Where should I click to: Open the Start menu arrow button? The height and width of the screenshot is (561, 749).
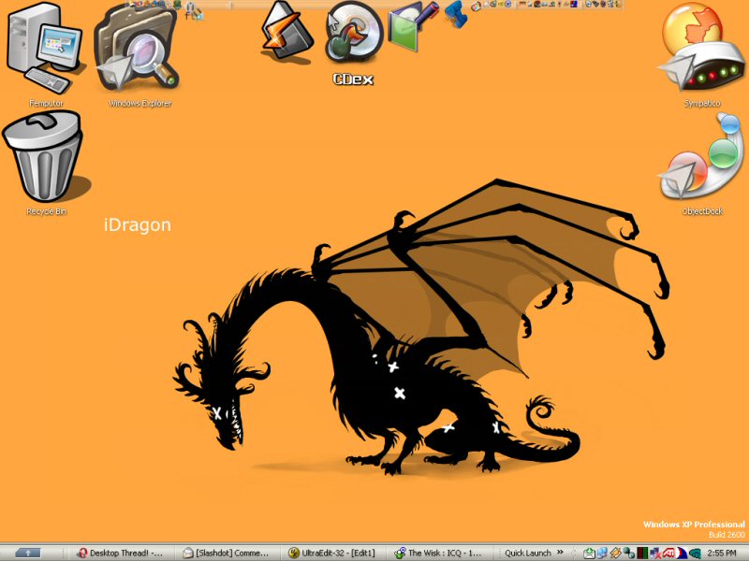click(28, 553)
